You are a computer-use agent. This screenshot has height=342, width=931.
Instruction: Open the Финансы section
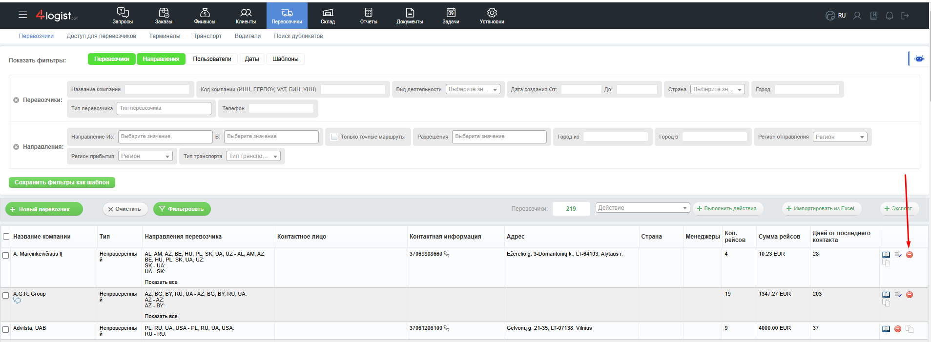pyautogui.click(x=205, y=16)
